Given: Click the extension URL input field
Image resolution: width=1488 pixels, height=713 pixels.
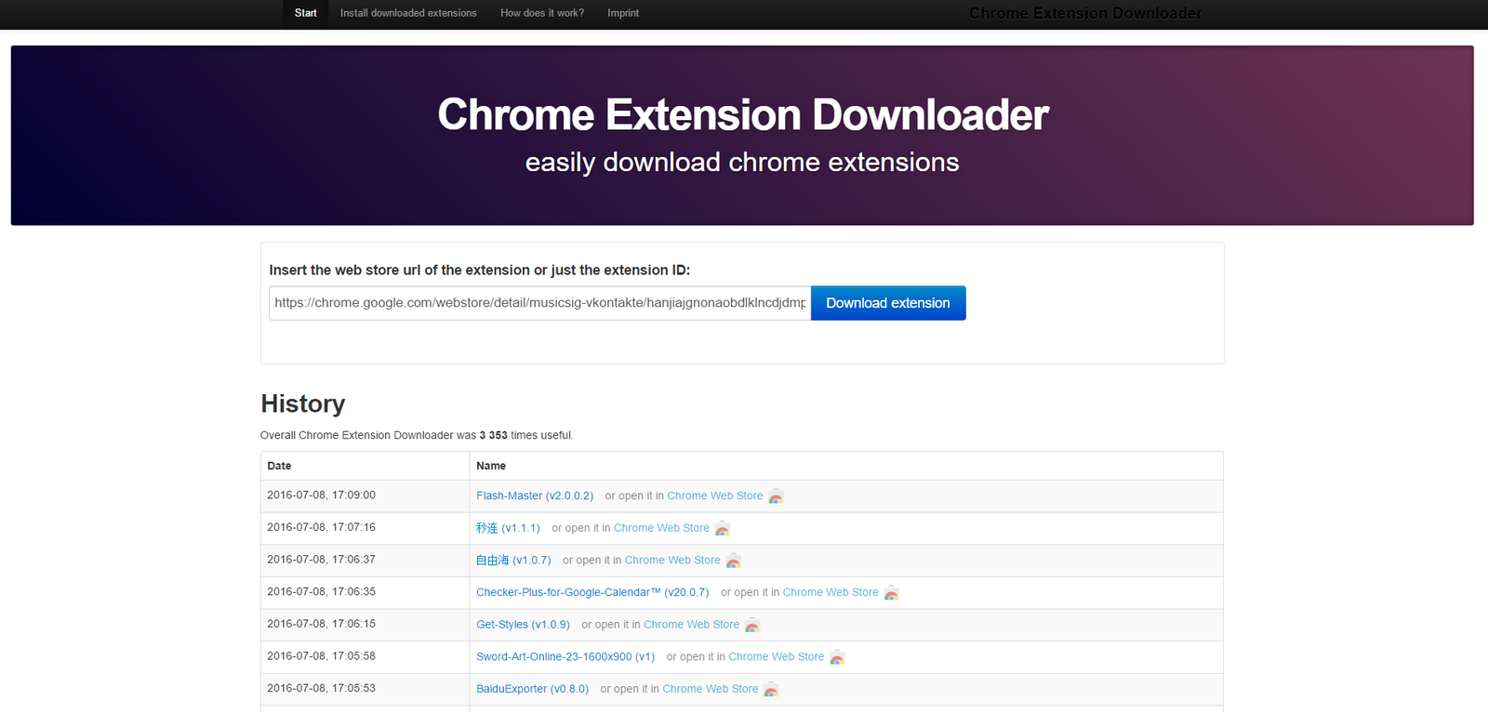Looking at the screenshot, I should point(540,303).
